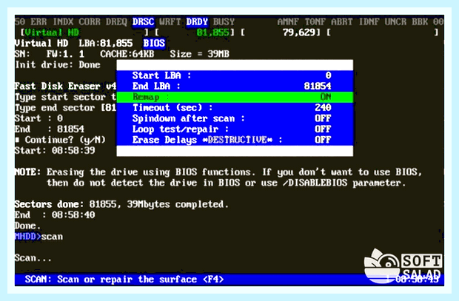Click the WRFT status flag

170,21
